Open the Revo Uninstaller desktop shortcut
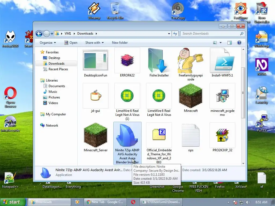Screen dimensions: 275x206 pyautogui.click(x=262, y=12)
